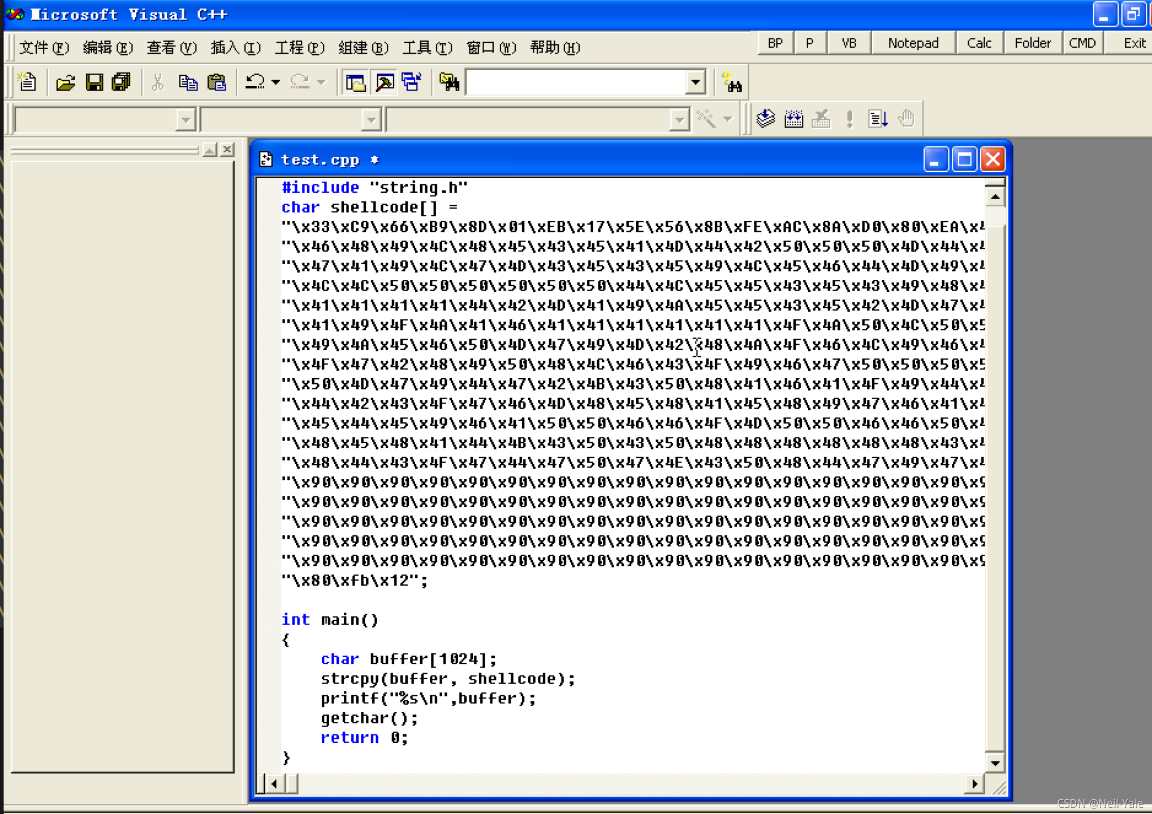Click the Build icon next to Compile

[793, 119]
